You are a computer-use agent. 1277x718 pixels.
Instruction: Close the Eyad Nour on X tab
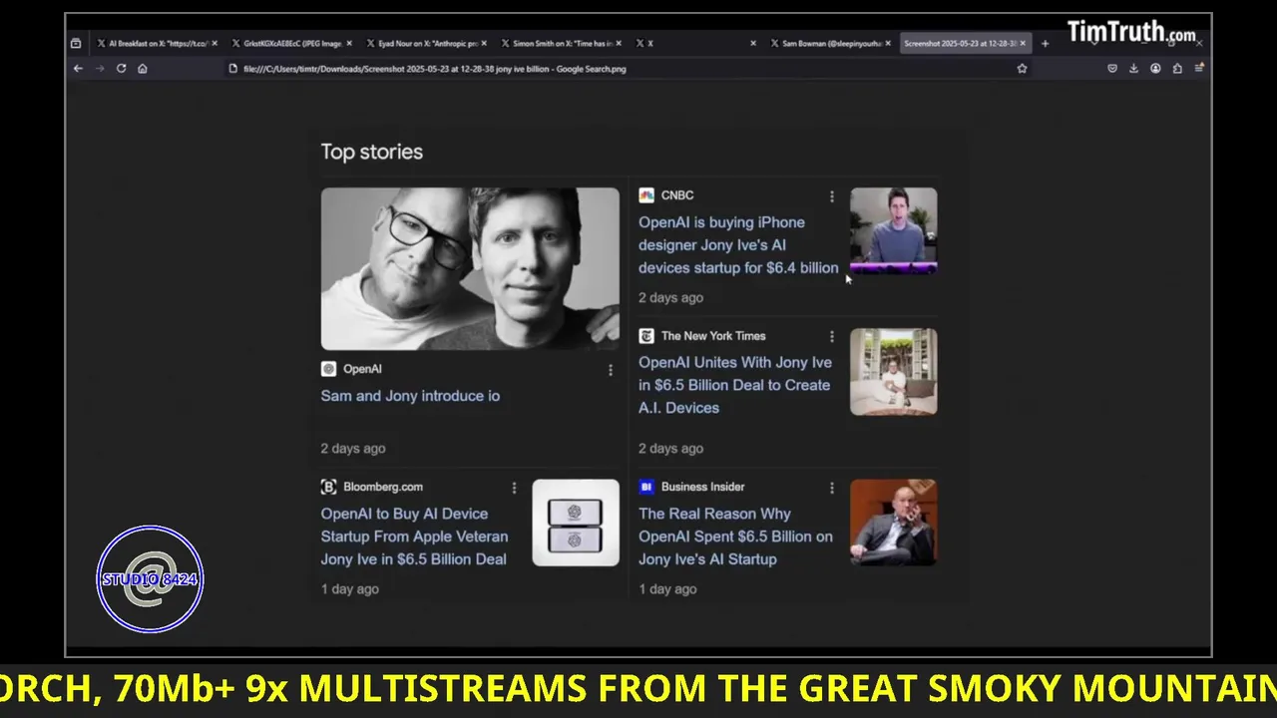point(484,44)
